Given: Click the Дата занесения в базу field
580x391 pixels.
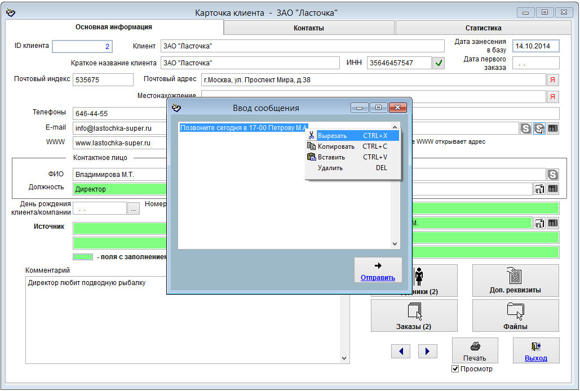Looking at the screenshot, I should [x=536, y=46].
